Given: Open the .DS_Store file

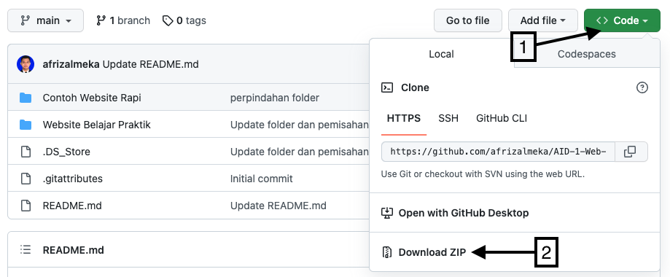Looking at the screenshot, I should click(66, 152).
